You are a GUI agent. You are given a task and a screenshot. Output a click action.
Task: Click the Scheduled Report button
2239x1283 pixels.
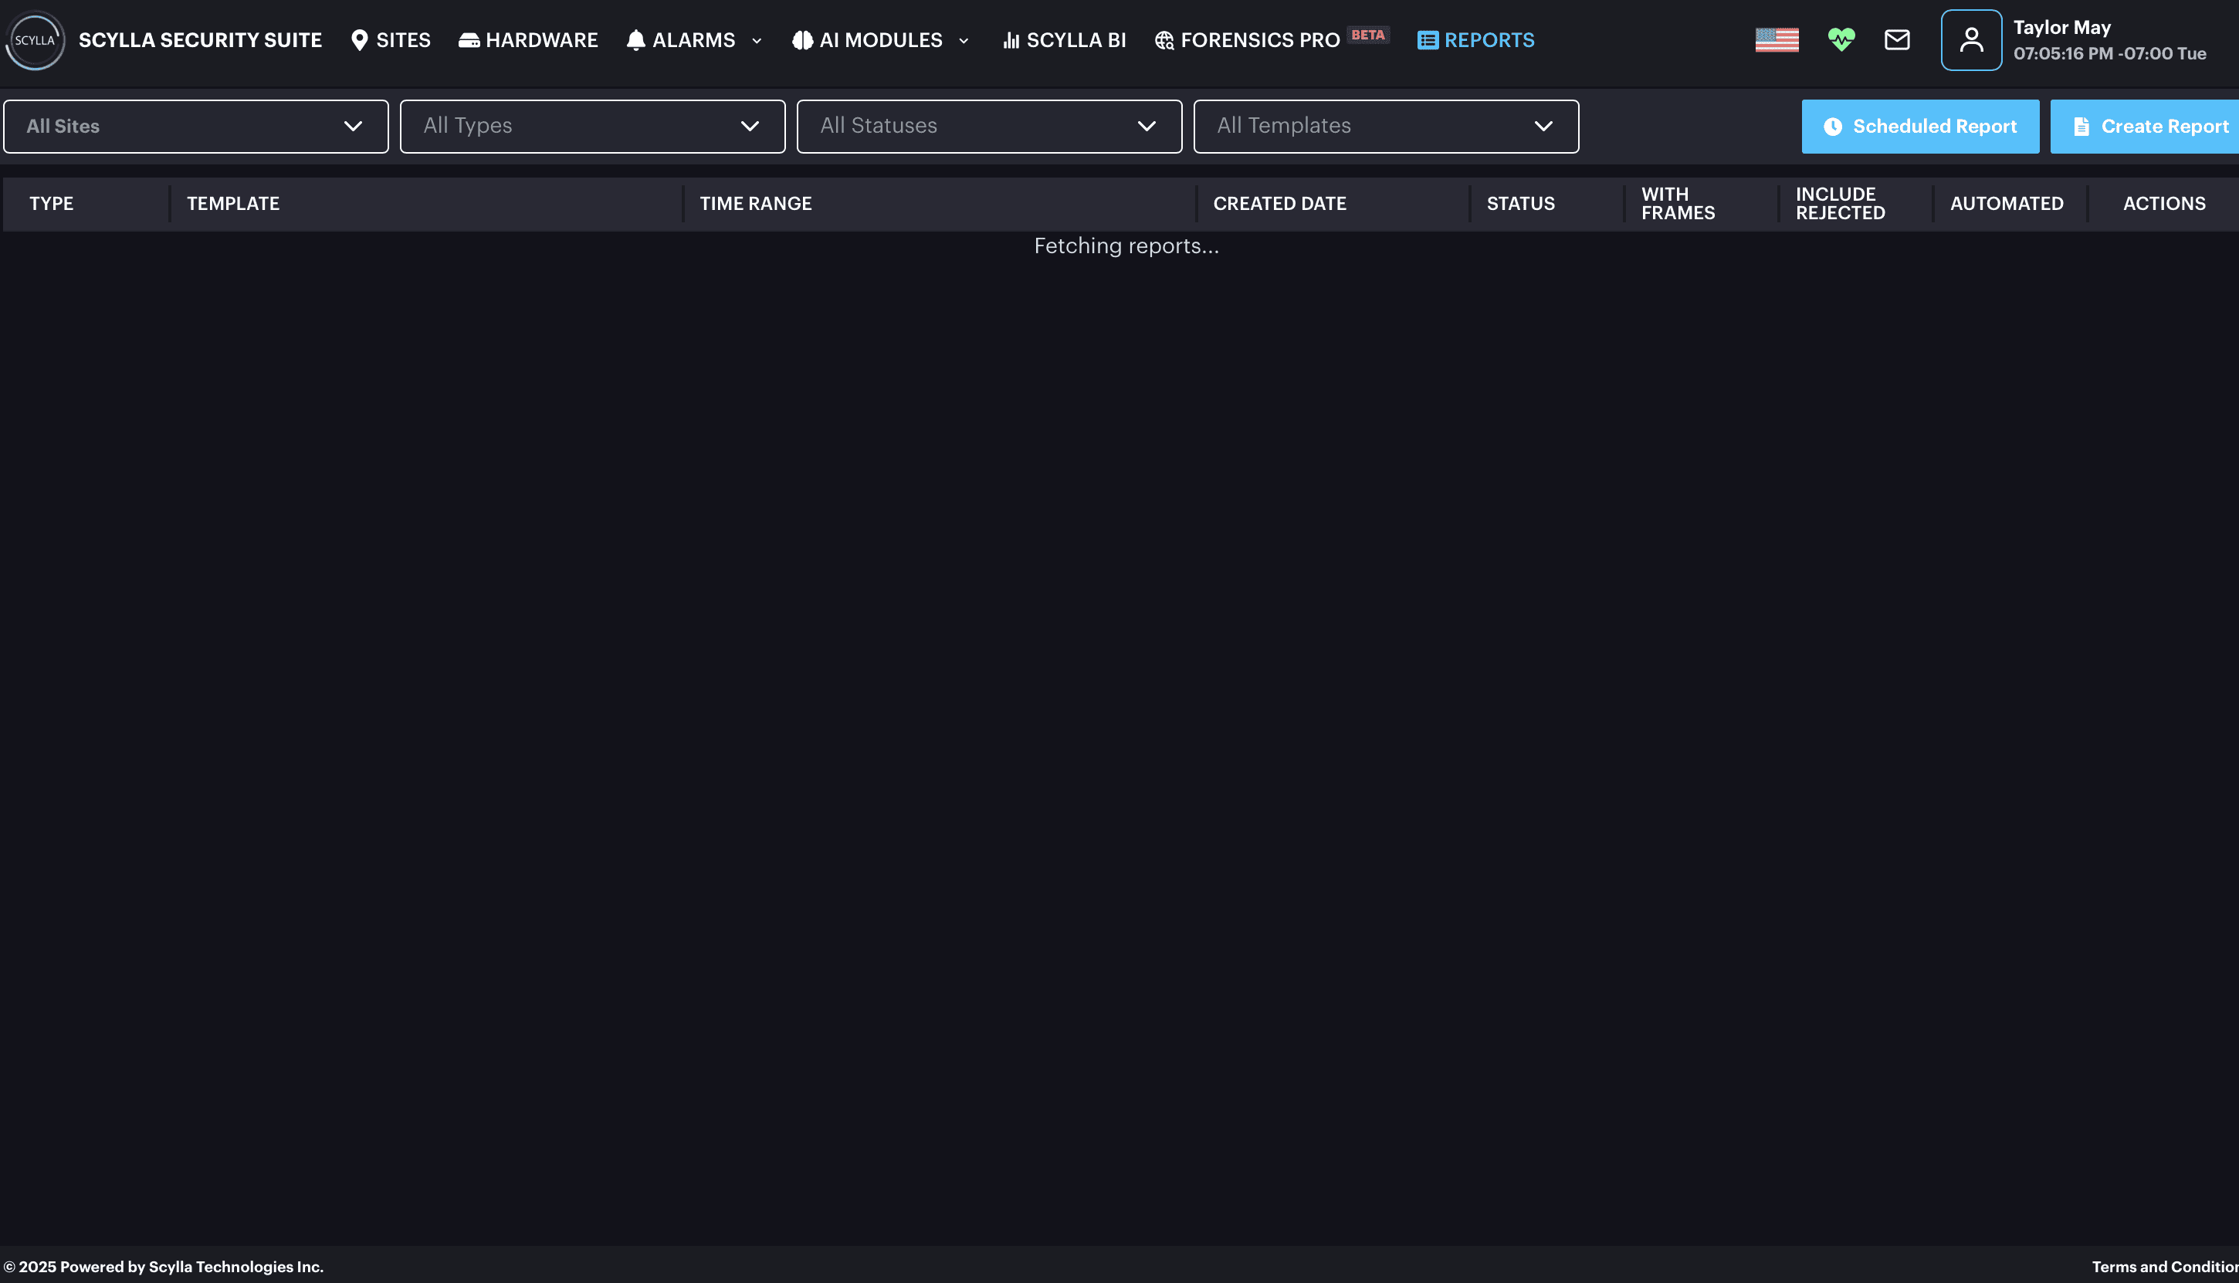pos(1920,126)
